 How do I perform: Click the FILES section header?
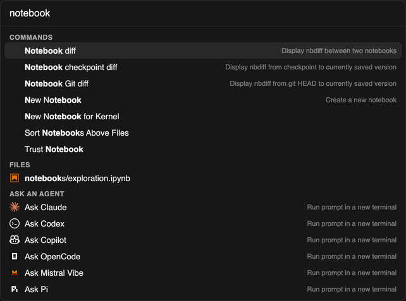click(x=20, y=165)
